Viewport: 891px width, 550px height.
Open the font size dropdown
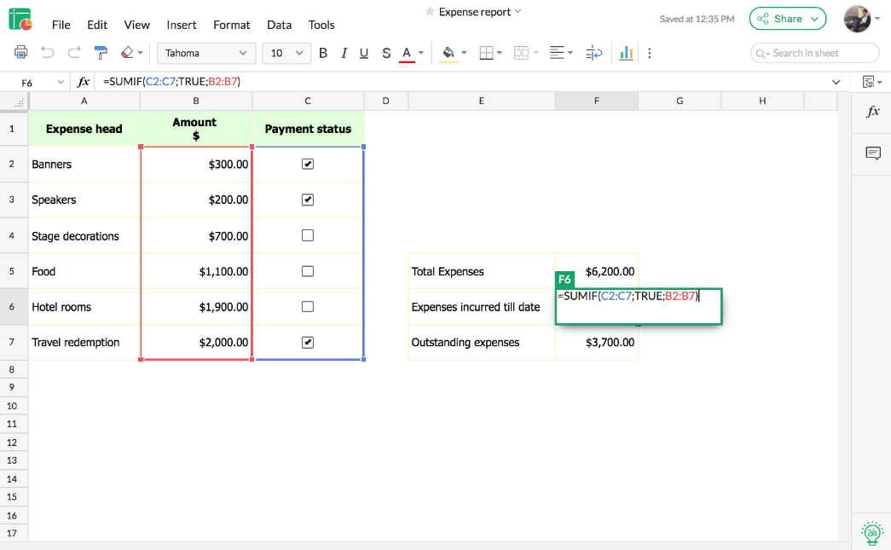pyautogui.click(x=286, y=52)
